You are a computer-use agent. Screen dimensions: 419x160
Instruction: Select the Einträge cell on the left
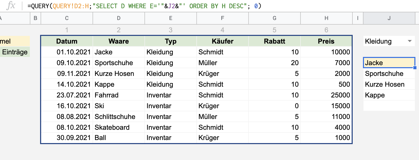(x=15, y=52)
